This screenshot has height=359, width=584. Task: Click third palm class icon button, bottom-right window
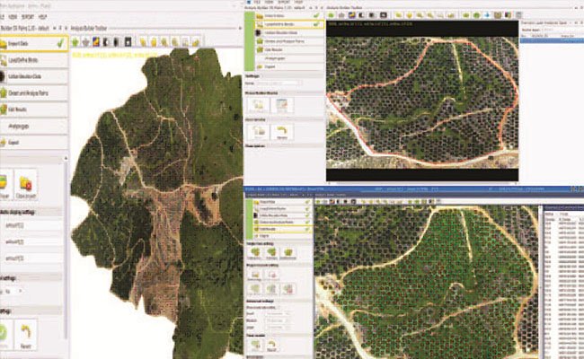point(288,254)
